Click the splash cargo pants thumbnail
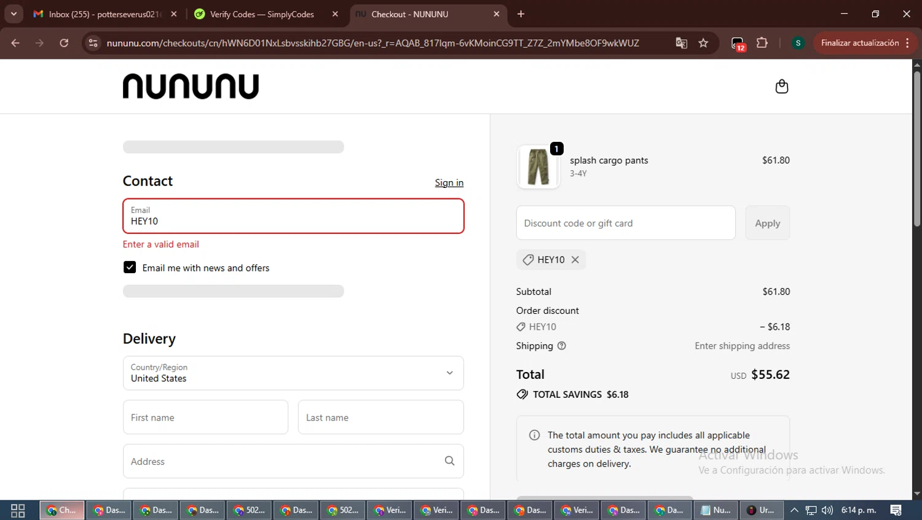 (538, 166)
